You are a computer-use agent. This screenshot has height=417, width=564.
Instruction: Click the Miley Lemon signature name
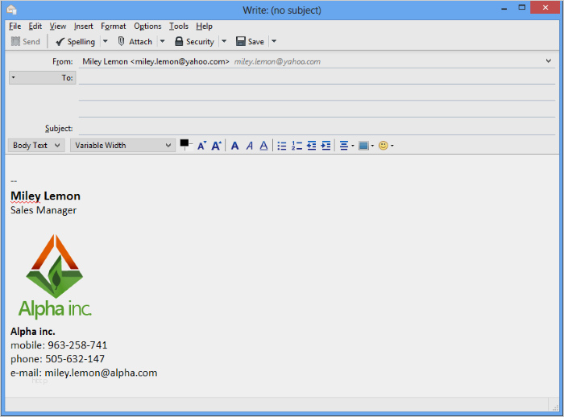[45, 196]
